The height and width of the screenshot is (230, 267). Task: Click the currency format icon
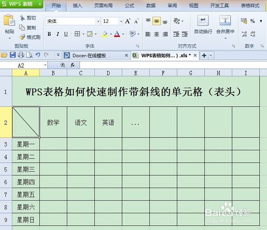(x=244, y=21)
